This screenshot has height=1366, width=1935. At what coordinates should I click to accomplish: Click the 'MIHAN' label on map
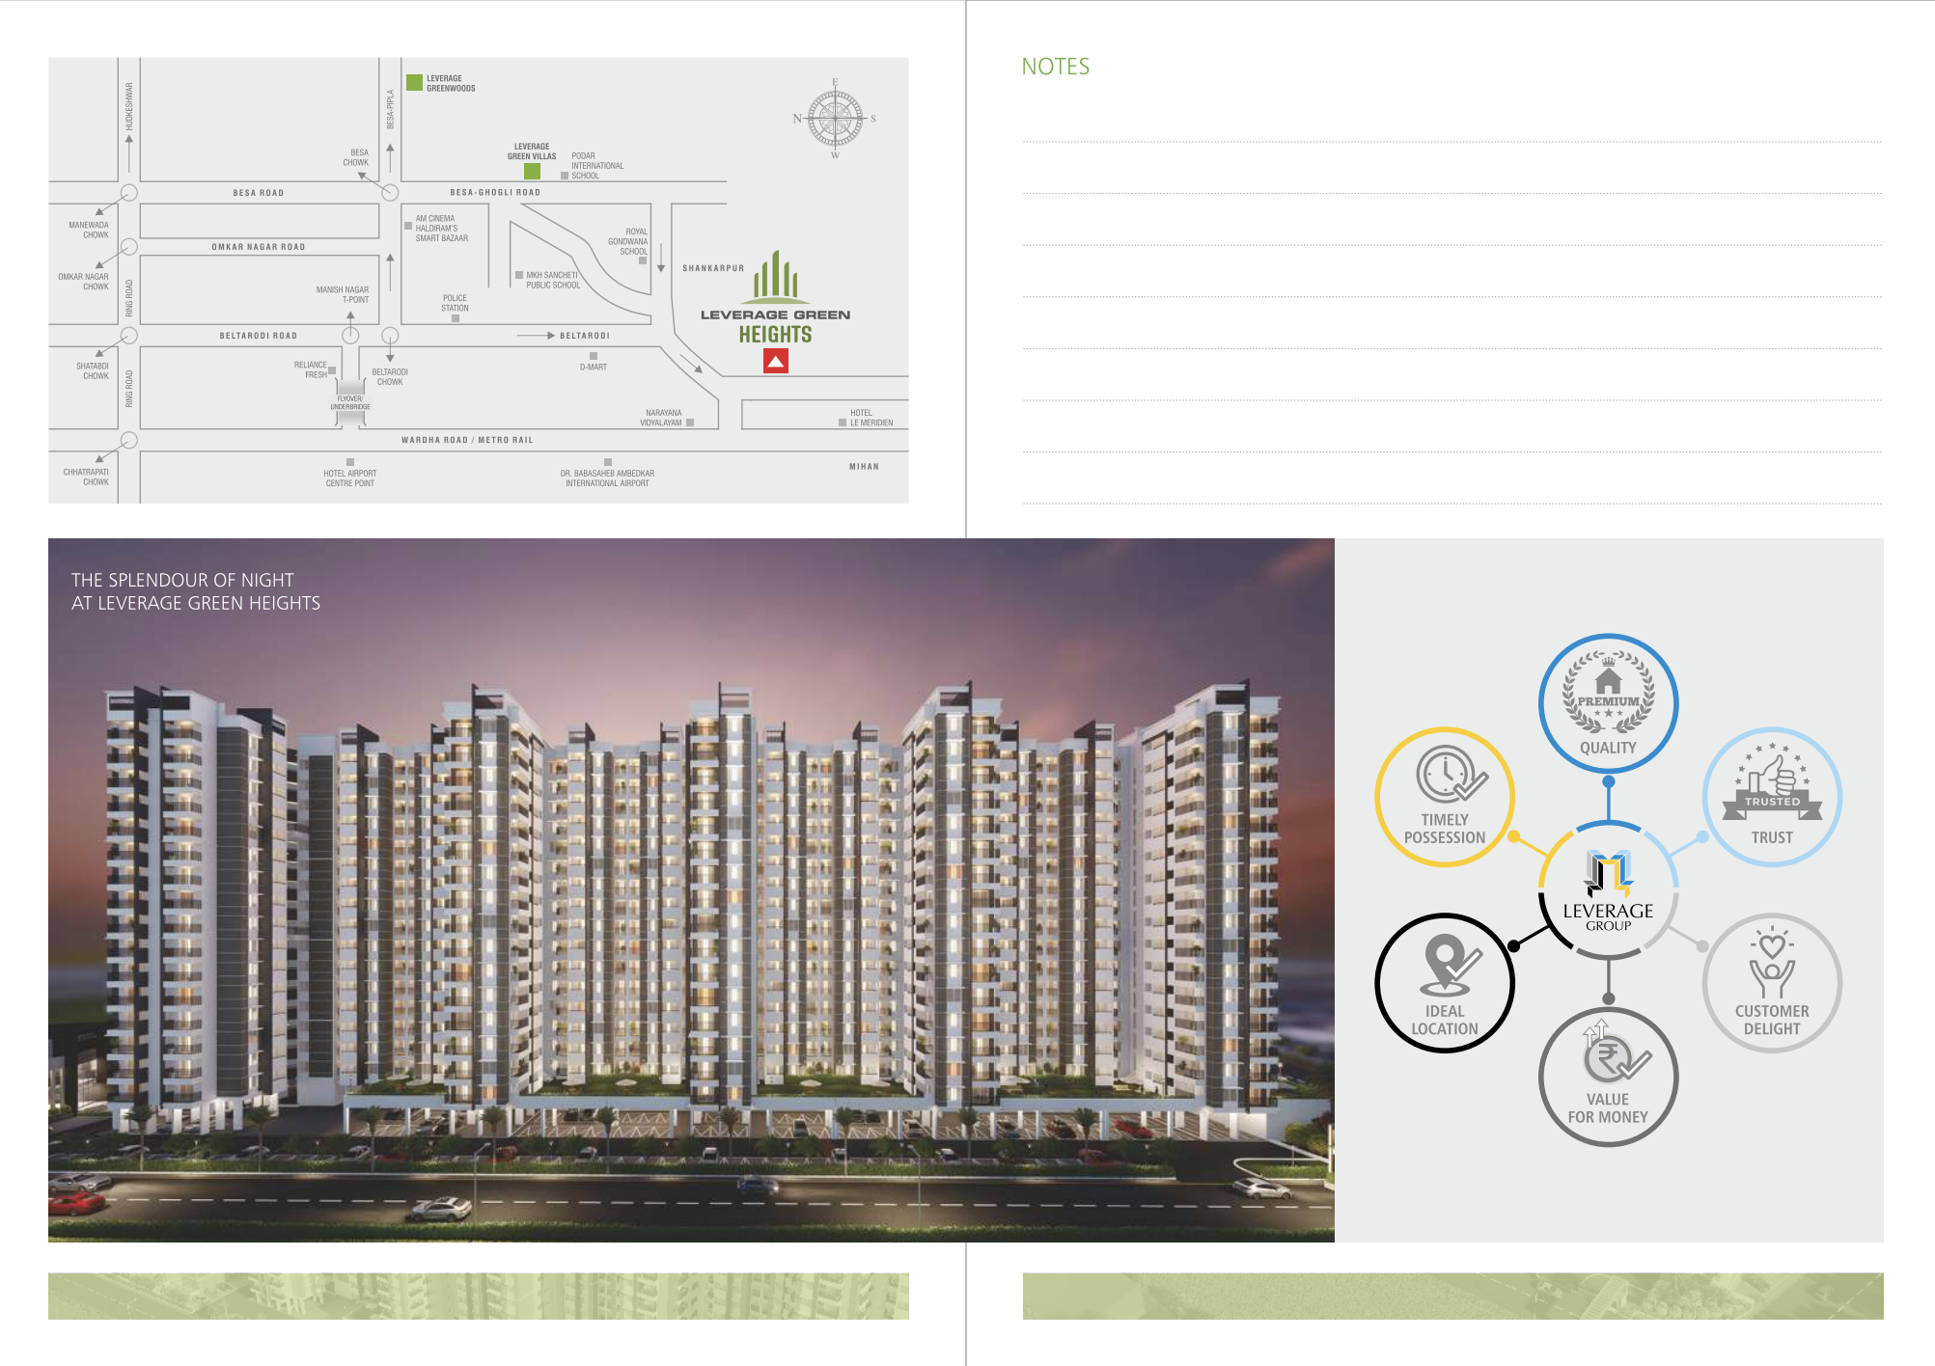click(865, 467)
